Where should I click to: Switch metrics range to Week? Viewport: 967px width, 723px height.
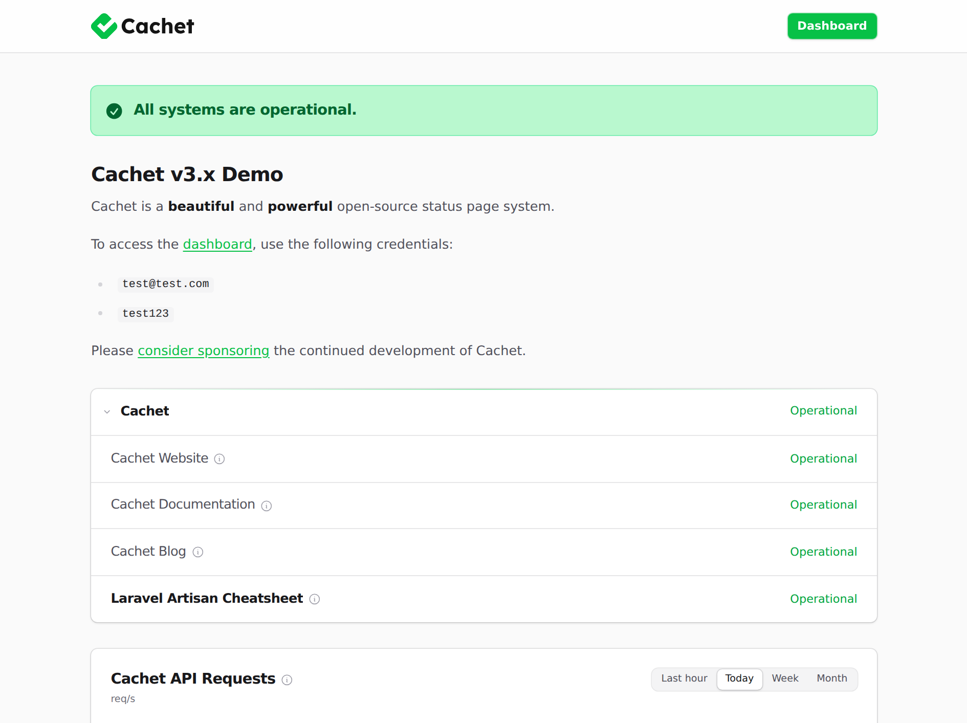[x=785, y=678]
